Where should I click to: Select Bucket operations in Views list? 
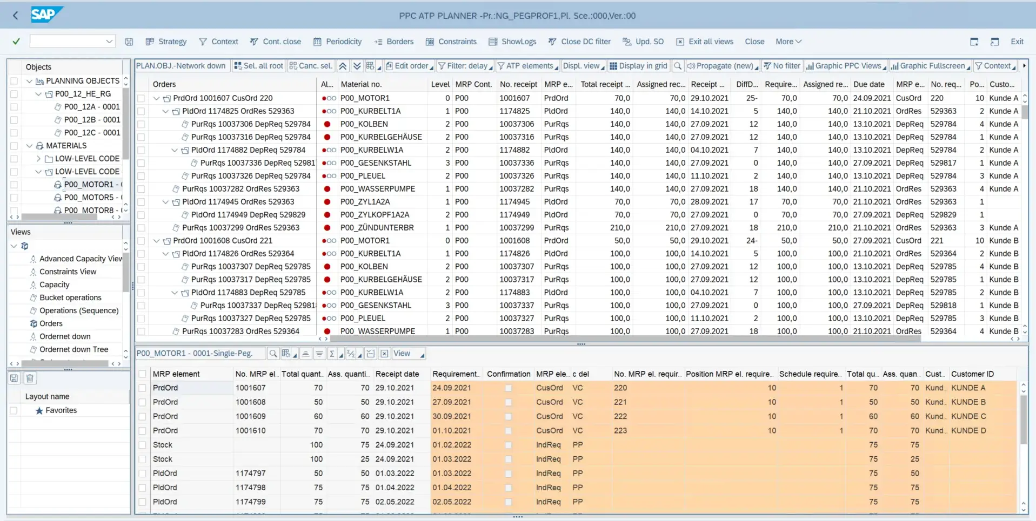pyautogui.click(x=70, y=297)
